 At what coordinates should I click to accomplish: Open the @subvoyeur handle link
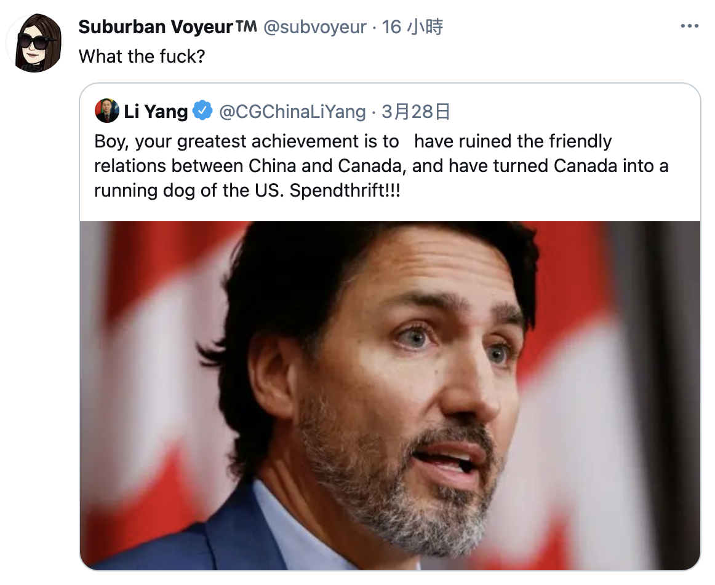(x=314, y=27)
